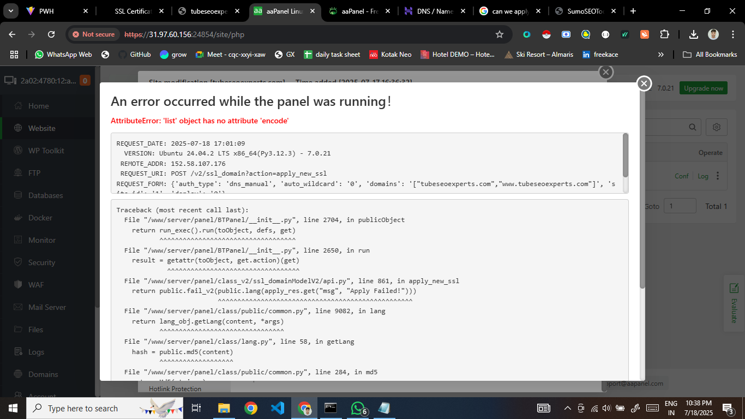Click the address bar URL
This screenshot has width=745, height=419.
pos(184,34)
